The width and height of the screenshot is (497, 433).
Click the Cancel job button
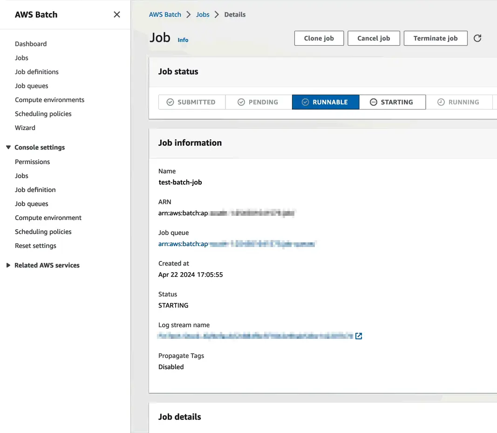click(x=374, y=38)
